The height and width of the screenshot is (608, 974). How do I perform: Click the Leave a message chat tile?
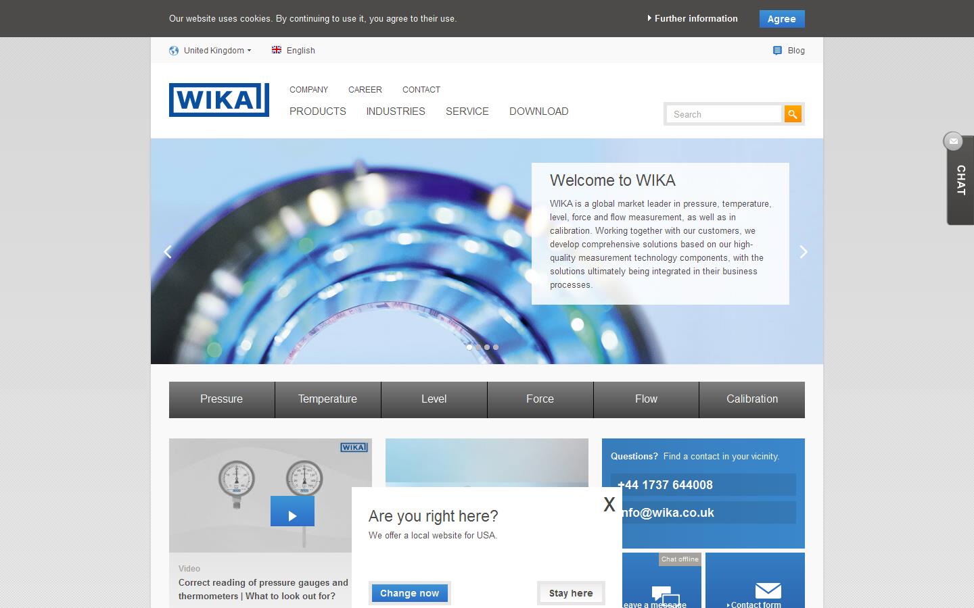661,592
